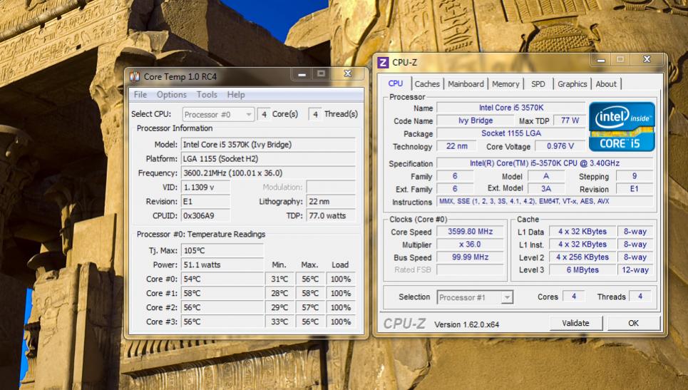This screenshot has height=390, width=688.
Task: Click the Level 3 12-way associativity value
Action: click(x=635, y=270)
